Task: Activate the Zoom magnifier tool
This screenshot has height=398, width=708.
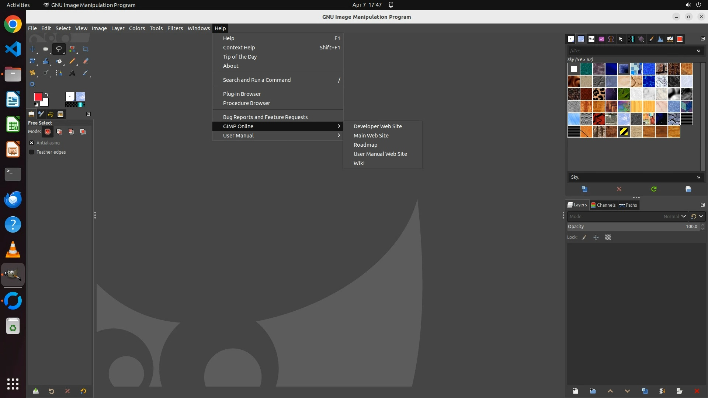Action: click(x=32, y=85)
